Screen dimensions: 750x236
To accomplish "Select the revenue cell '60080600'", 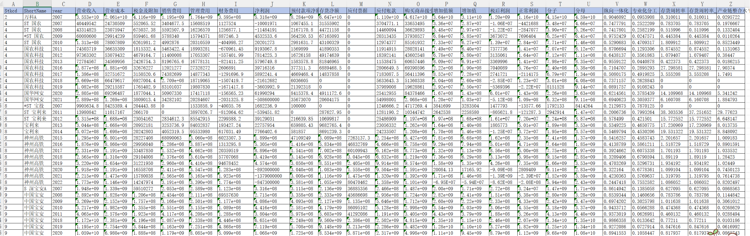I will (90, 36).
